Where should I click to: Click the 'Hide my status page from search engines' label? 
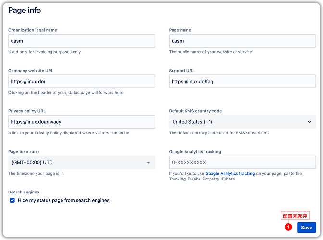(63, 200)
